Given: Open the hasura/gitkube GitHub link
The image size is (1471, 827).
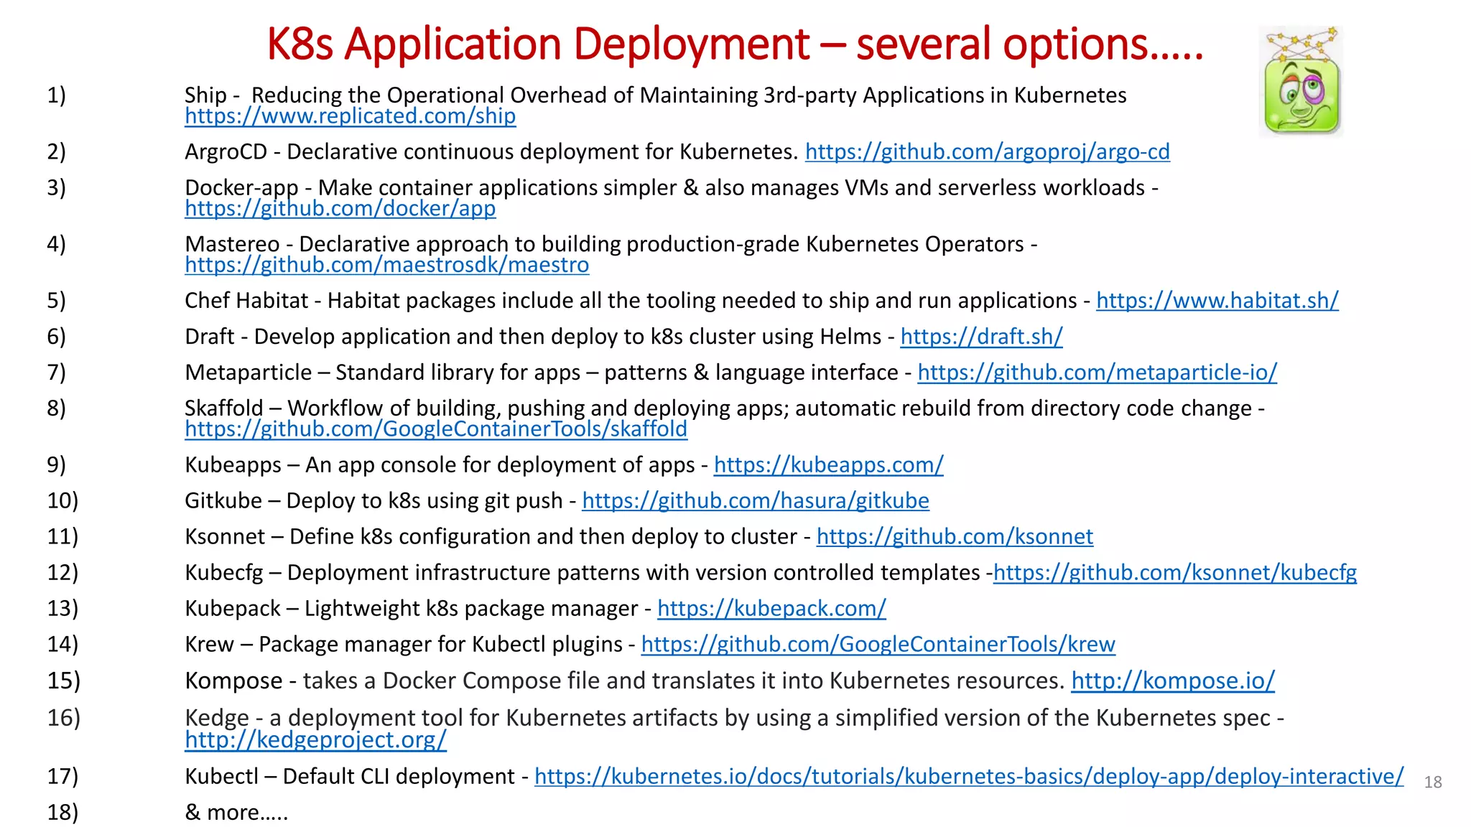Looking at the screenshot, I should 756,501.
